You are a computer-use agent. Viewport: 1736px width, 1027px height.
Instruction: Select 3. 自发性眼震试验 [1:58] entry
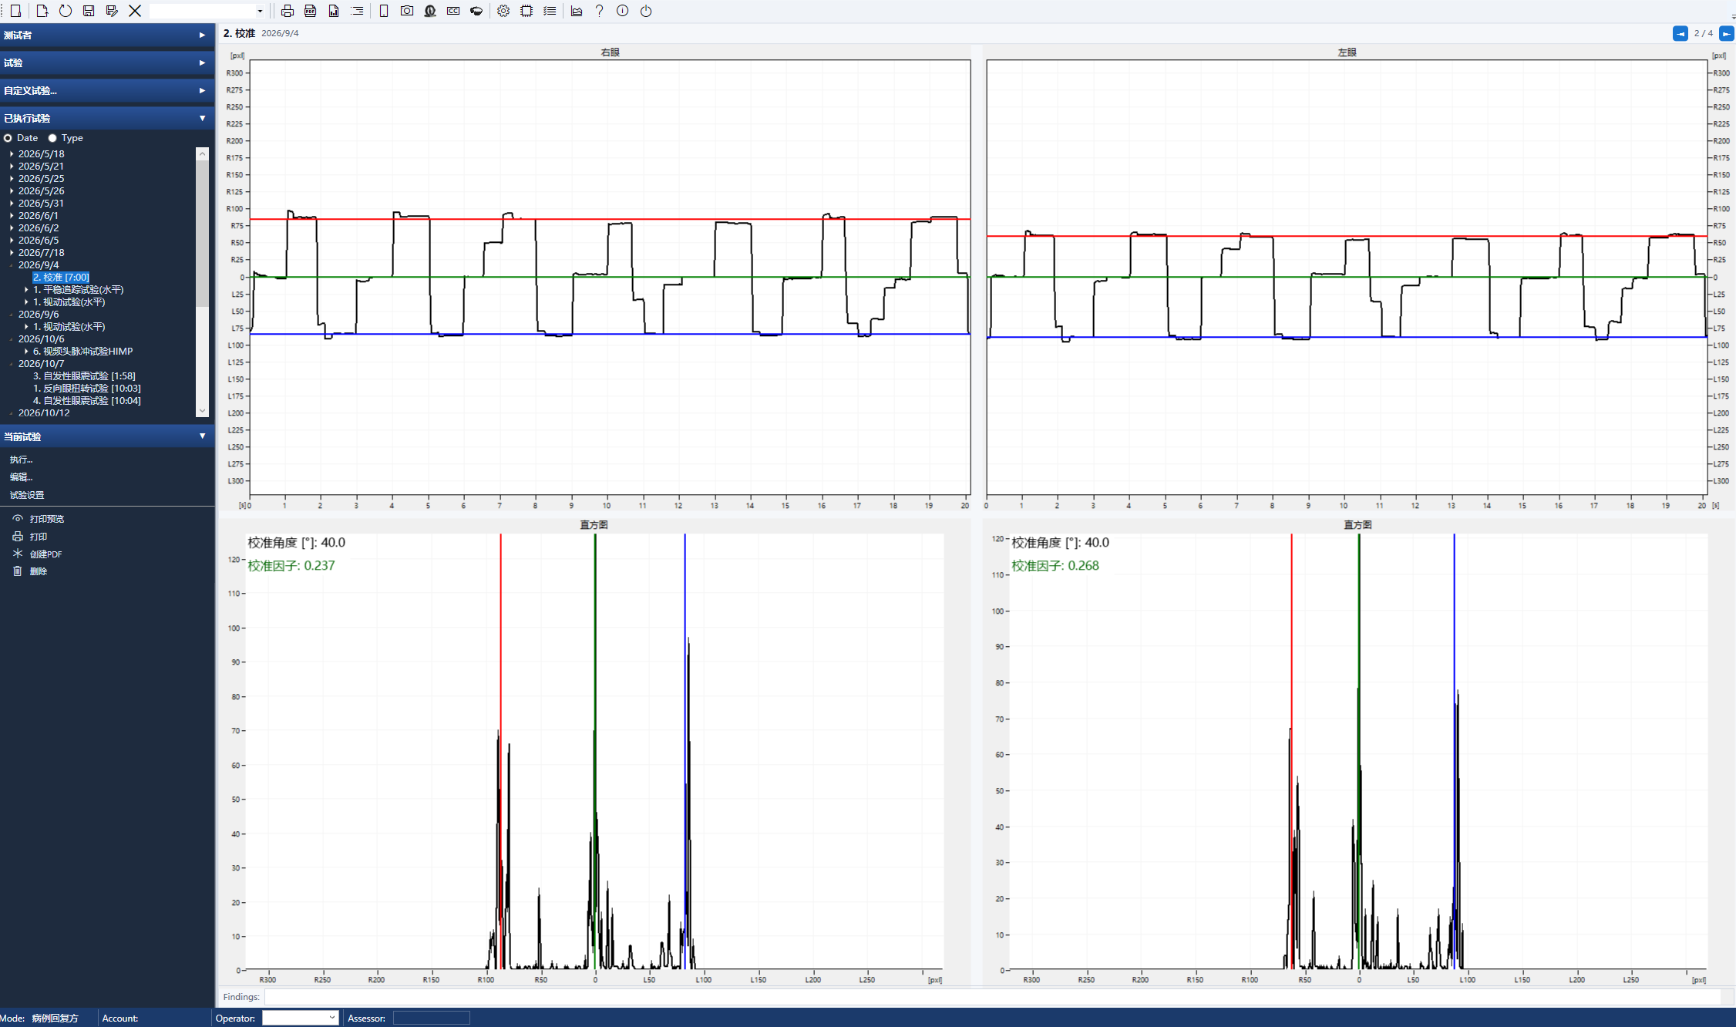coord(84,376)
